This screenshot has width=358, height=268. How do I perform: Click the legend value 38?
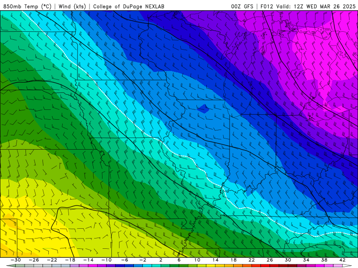tap(324, 260)
